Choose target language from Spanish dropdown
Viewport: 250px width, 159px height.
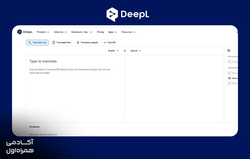[x=135, y=51]
